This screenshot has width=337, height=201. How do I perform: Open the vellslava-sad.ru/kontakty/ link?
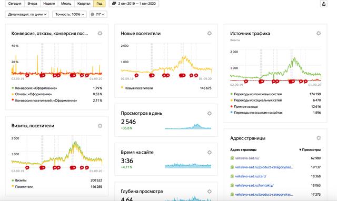[x=254, y=185]
